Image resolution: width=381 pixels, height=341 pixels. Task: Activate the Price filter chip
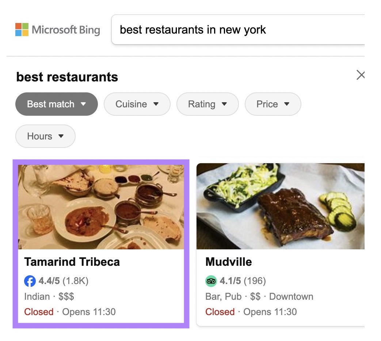[x=273, y=104]
